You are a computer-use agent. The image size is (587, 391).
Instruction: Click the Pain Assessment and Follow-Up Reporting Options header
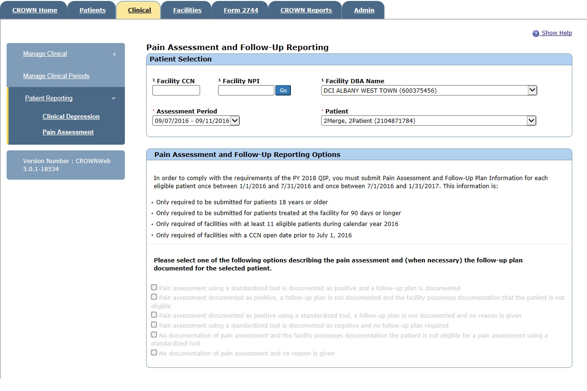pos(359,155)
